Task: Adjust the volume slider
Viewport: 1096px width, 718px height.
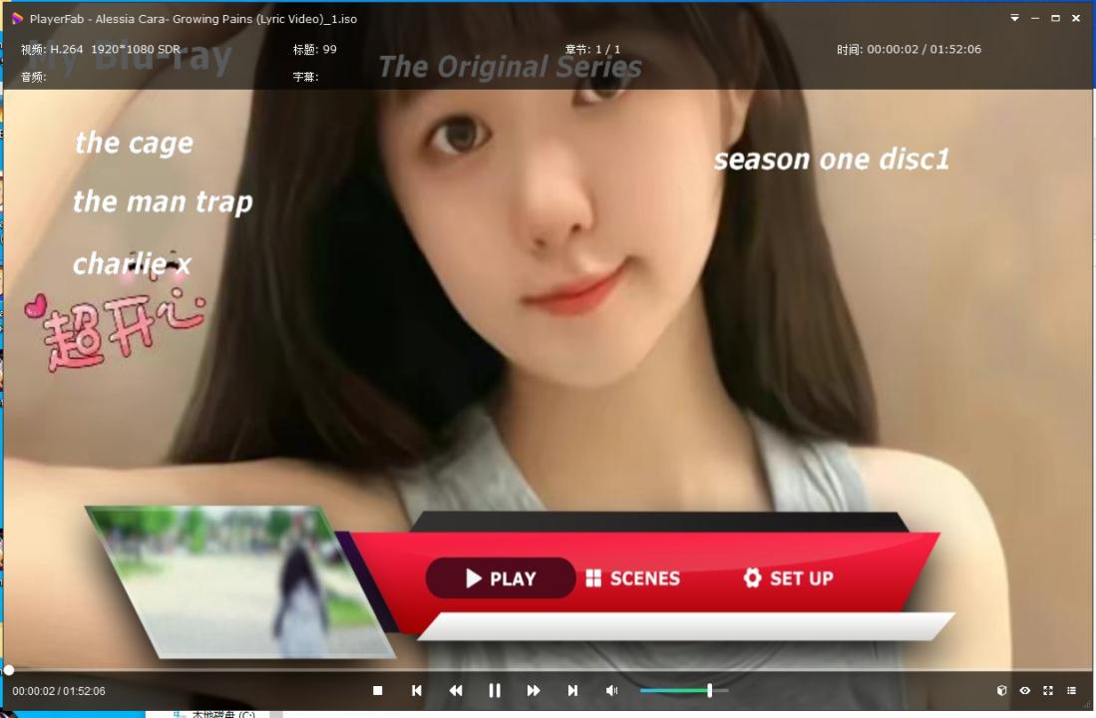Action: [684, 691]
